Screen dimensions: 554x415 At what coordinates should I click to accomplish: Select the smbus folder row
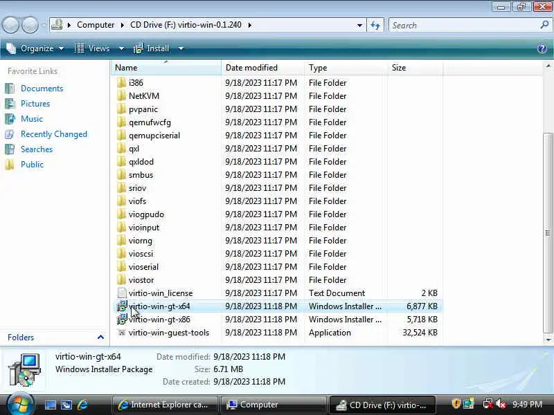(278, 175)
